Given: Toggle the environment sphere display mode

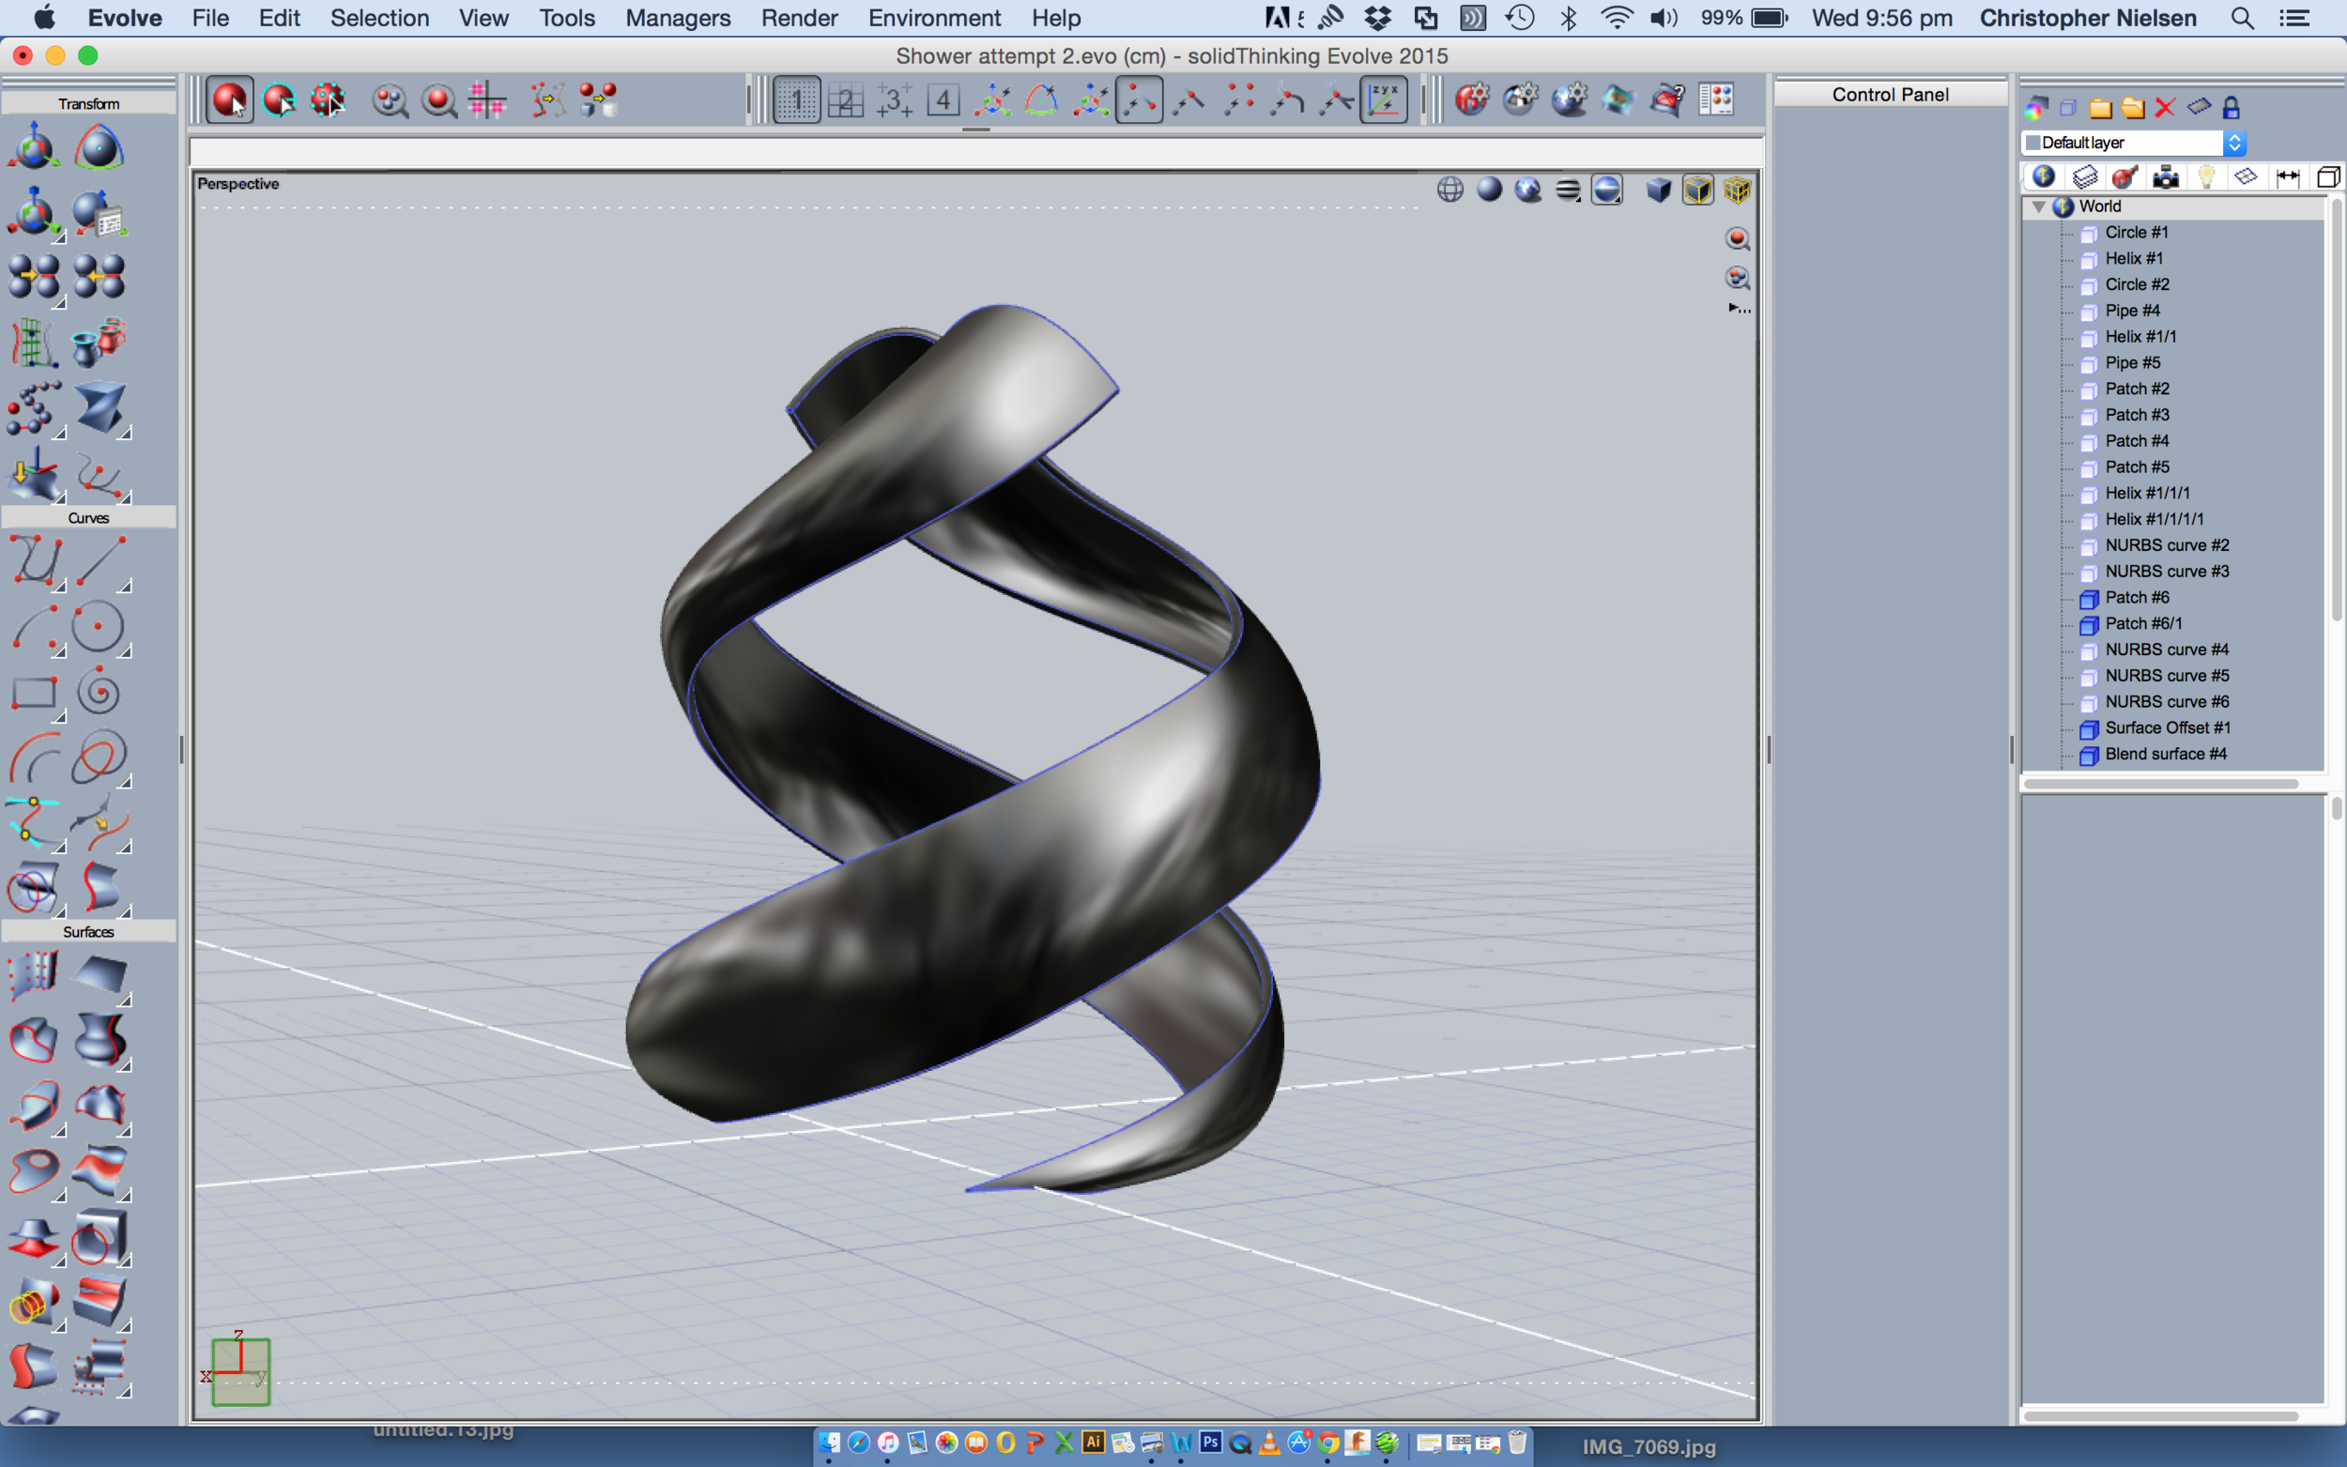Looking at the screenshot, I should [1528, 190].
